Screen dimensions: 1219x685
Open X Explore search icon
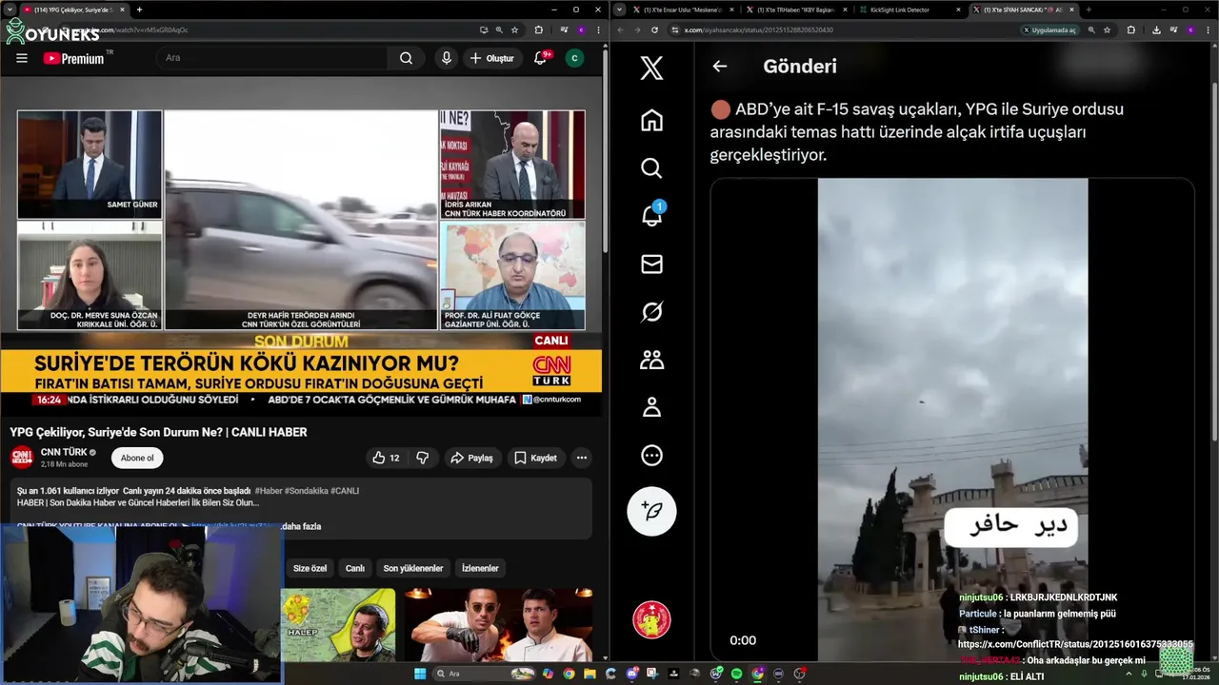click(x=651, y=168)
